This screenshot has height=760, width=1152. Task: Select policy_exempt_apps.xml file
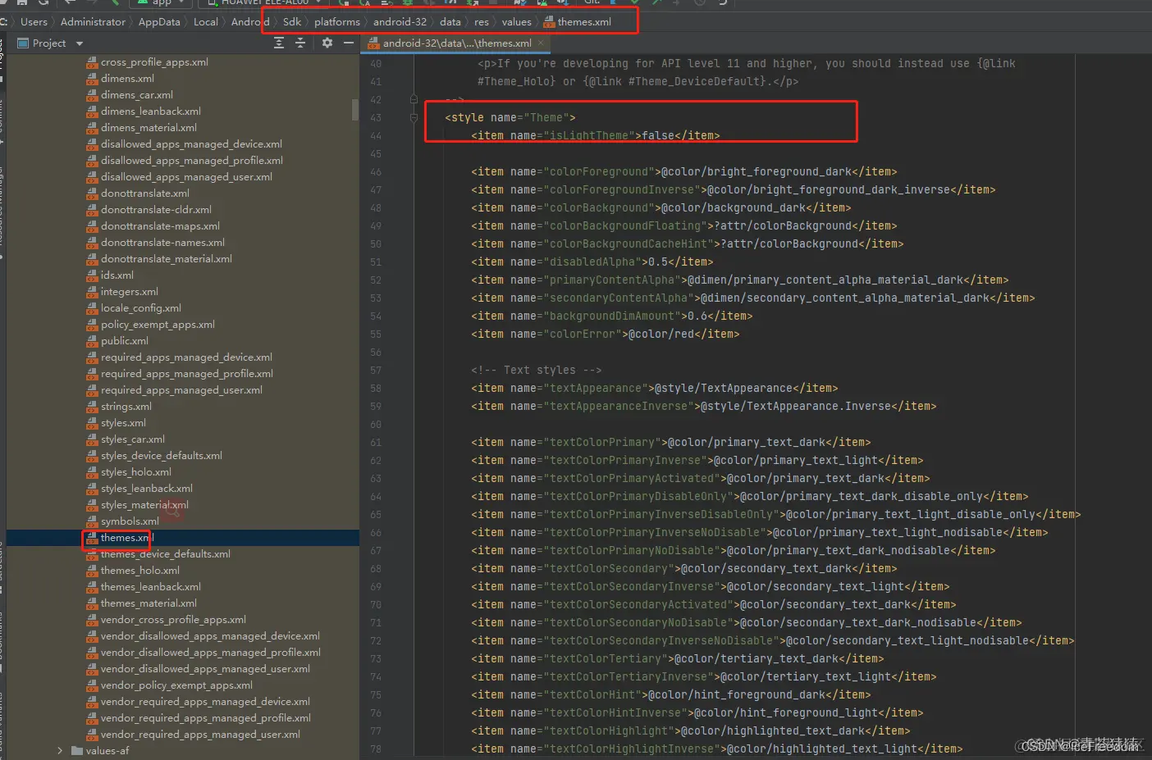click(158, 325)
